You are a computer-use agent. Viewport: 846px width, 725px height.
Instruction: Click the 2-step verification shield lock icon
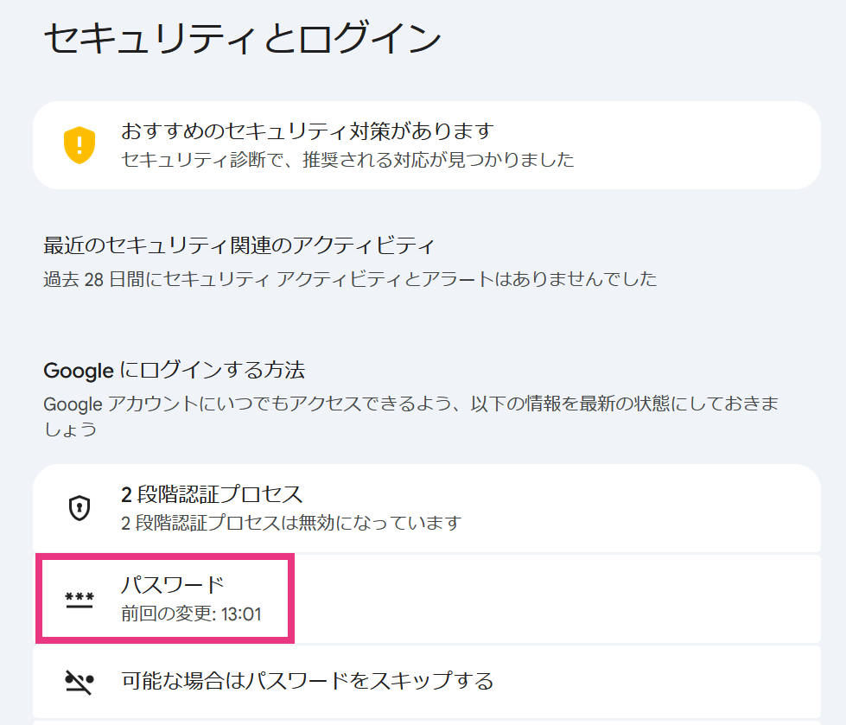pos(80,507)
